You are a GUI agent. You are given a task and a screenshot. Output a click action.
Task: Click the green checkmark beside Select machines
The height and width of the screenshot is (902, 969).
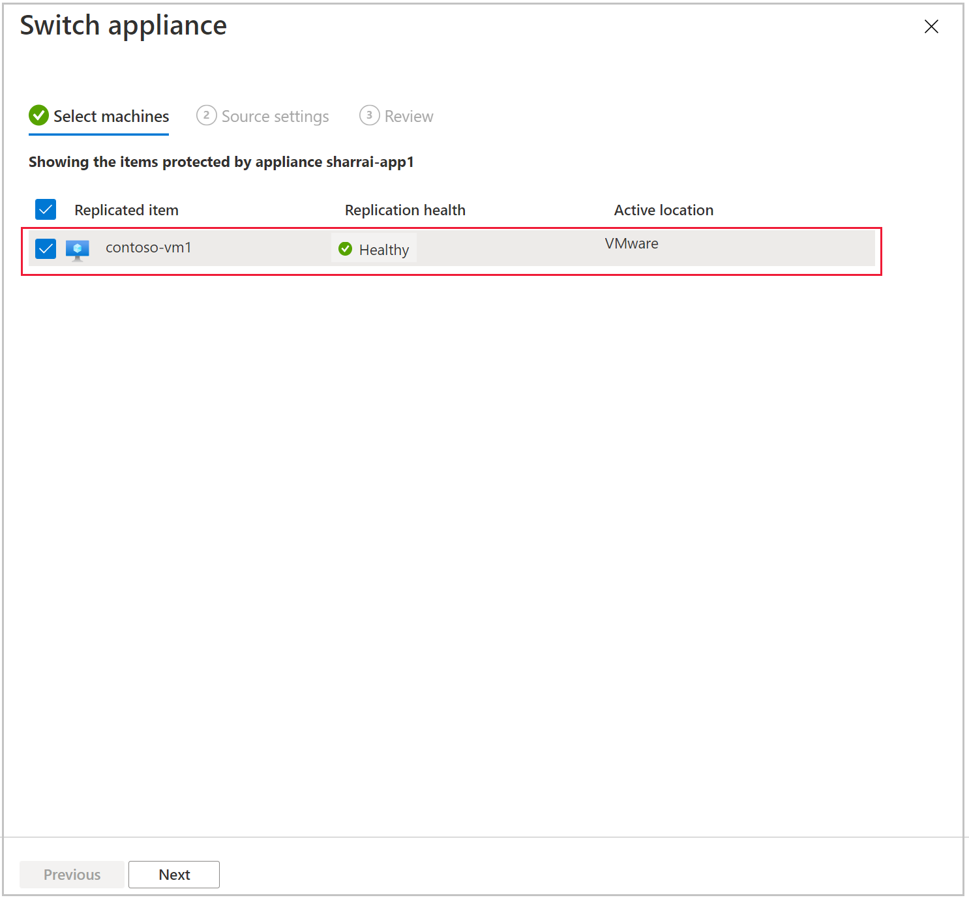tap(38, 115)
